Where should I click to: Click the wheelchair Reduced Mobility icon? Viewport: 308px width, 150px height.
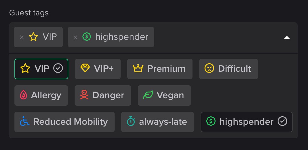pos(24,122)
